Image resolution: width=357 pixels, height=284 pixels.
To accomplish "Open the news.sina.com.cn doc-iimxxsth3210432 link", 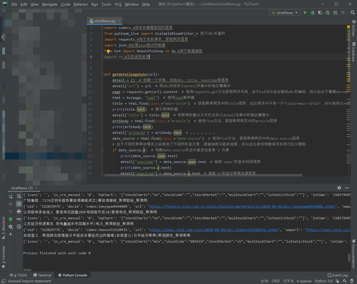I will 214,230.
